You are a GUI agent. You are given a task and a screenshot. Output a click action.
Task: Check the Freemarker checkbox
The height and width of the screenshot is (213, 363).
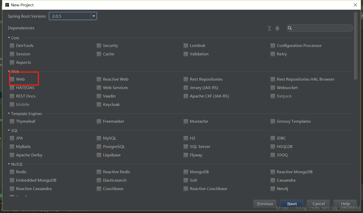(99, 121)
